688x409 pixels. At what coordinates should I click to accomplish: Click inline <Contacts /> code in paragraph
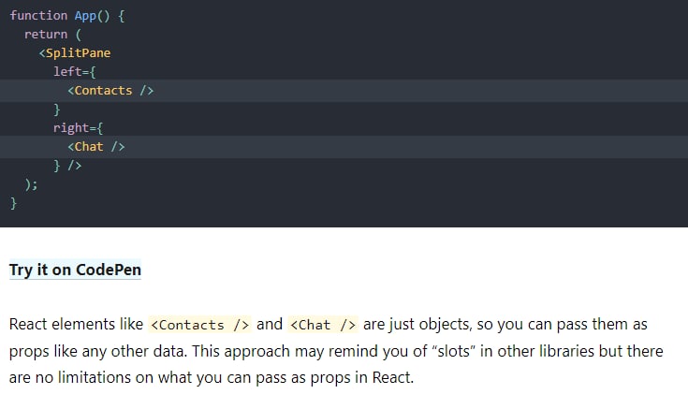199,325
